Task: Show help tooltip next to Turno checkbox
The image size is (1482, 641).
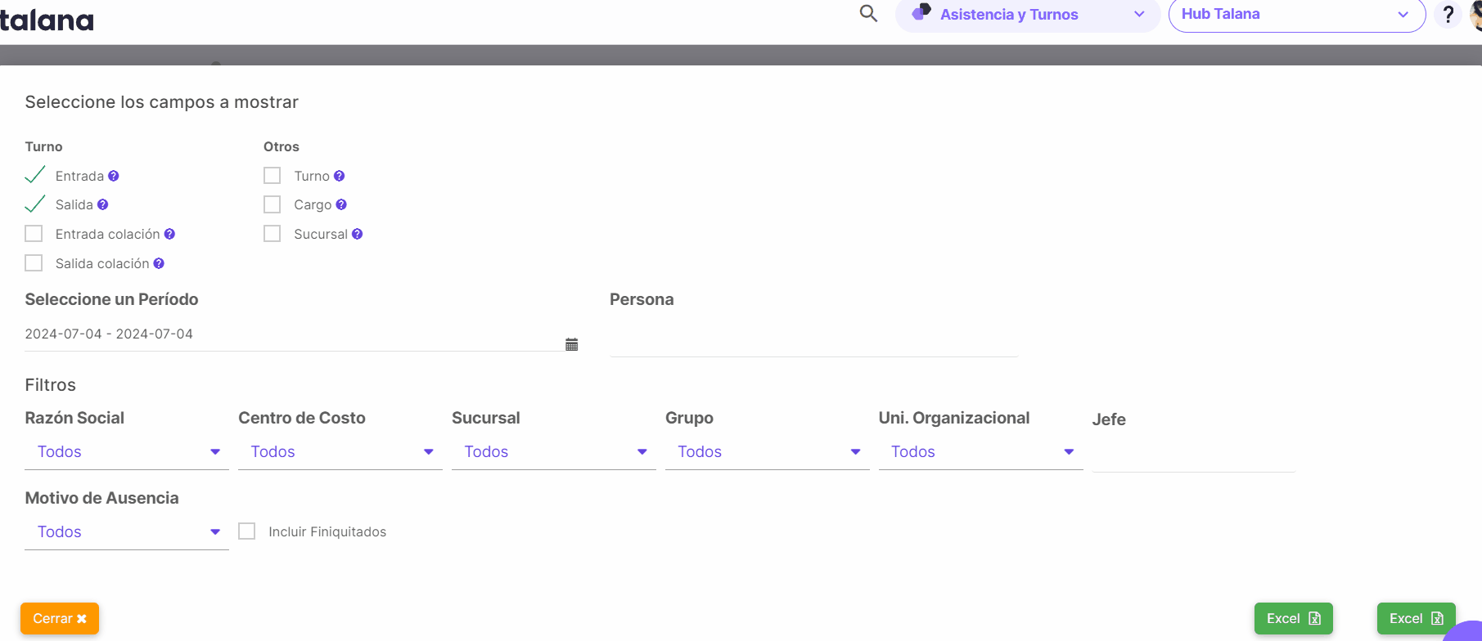Action: (339, 176)
